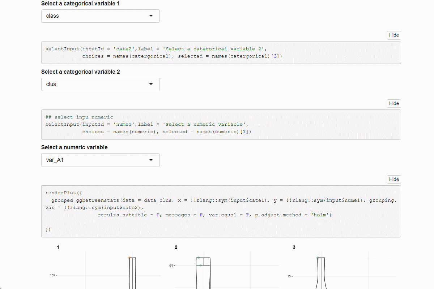
Task: Hide the cate2 selectInput code chunk
Action: 393,35
